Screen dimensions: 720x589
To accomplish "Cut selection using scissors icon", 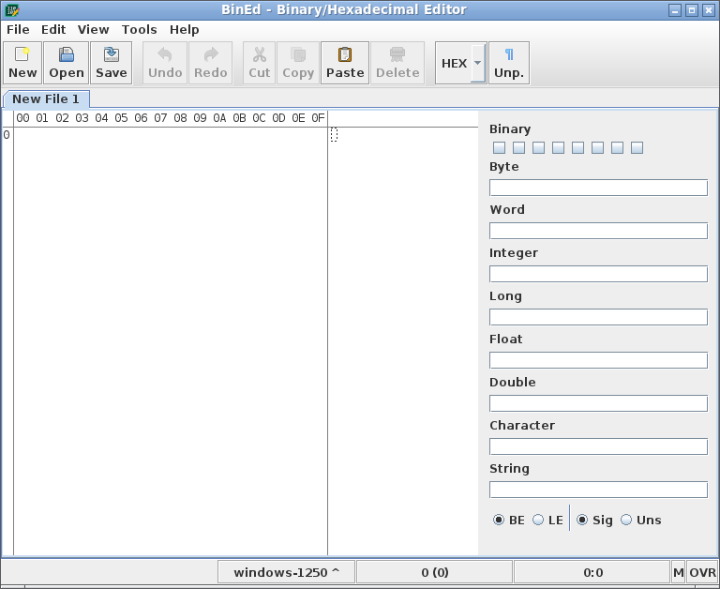I will click(x=259, y=63).
